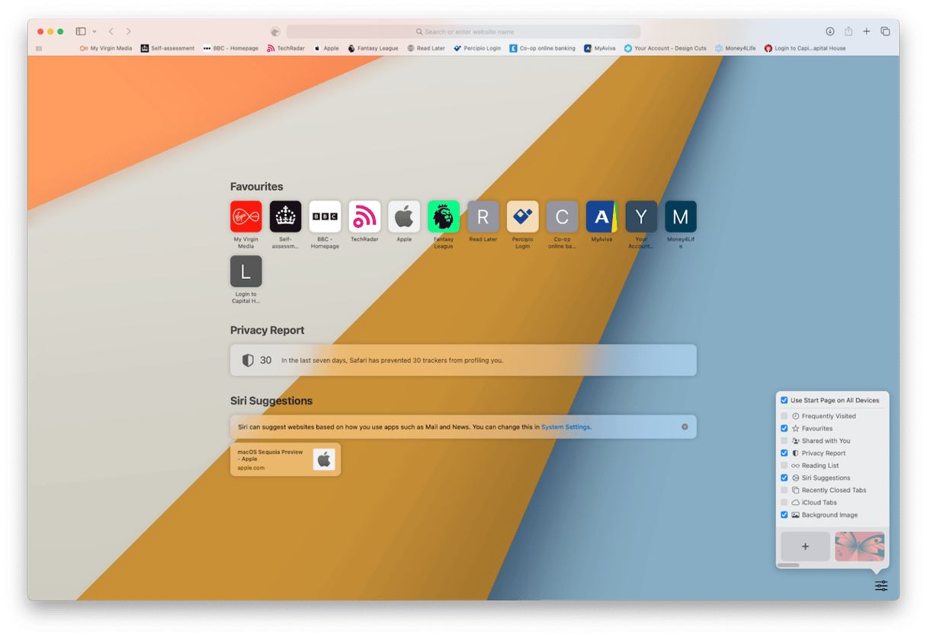
Task: Toggle the Safari sidebar button
Action: pyautogui.click(x=81, y=31)
